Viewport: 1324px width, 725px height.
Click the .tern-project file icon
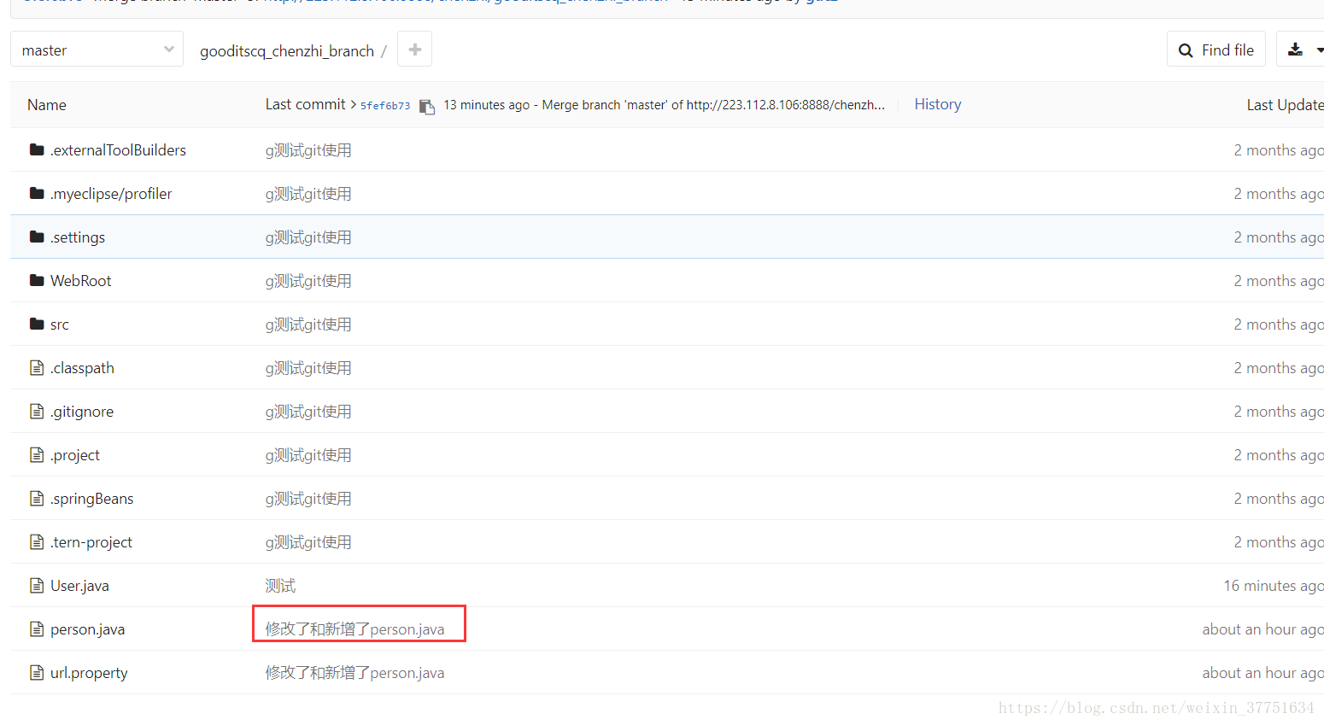click(37, 541)
